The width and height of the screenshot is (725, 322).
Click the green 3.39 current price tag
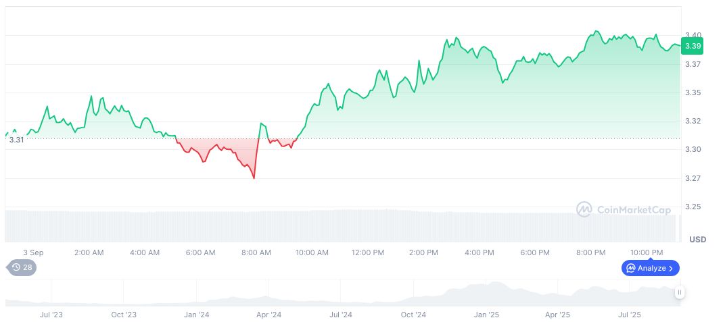(x=693, y=46)
